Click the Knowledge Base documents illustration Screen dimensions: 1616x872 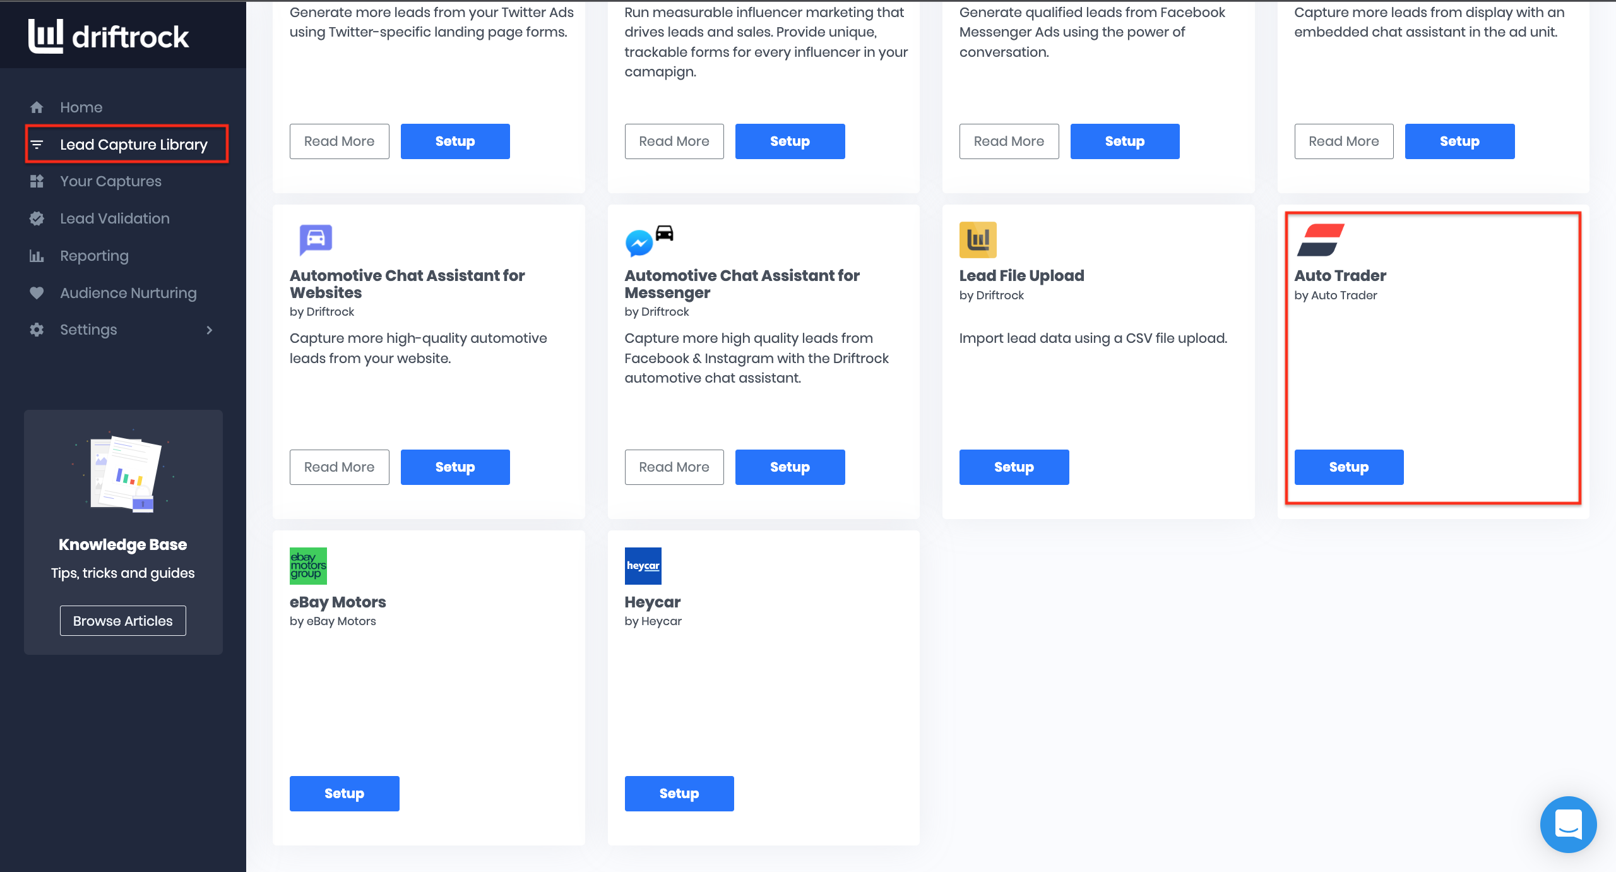(122, 472)
